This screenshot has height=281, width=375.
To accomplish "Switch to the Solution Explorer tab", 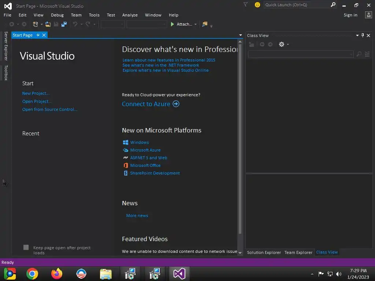I will pyautogui.click(x=264, y=252).
